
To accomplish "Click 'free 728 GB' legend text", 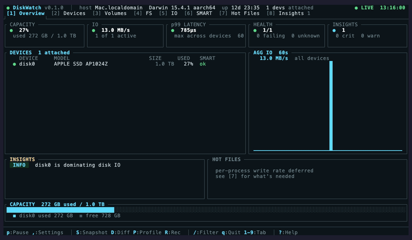I will pyautogui.click(x=103, y=216).
